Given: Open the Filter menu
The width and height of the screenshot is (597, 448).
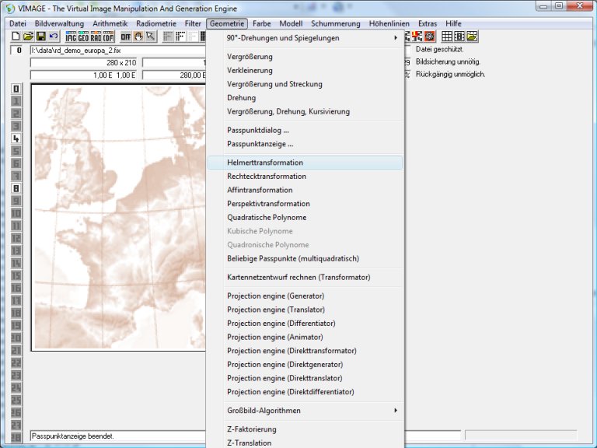Looking at the screenshot, I should (x=193, y=24).
